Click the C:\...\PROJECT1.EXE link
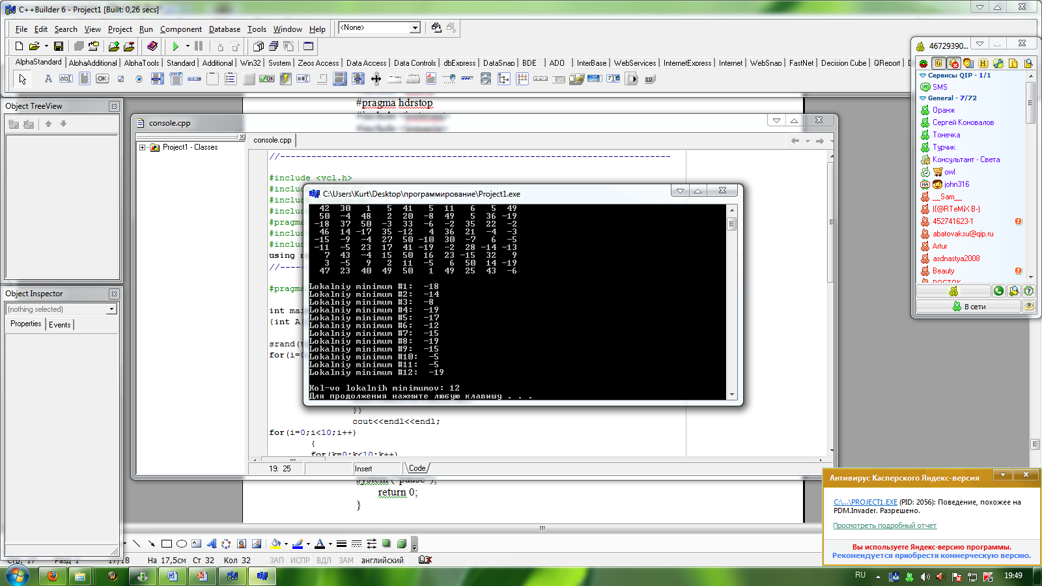 (866, 502)
